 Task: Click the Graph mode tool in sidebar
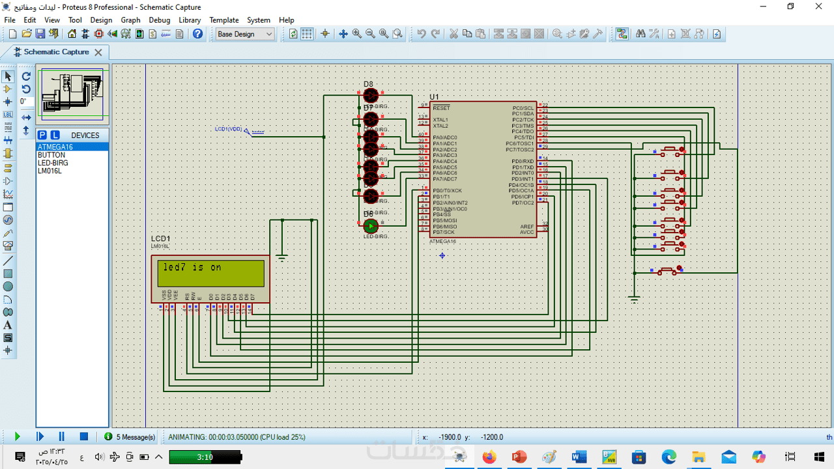[8, 194]
